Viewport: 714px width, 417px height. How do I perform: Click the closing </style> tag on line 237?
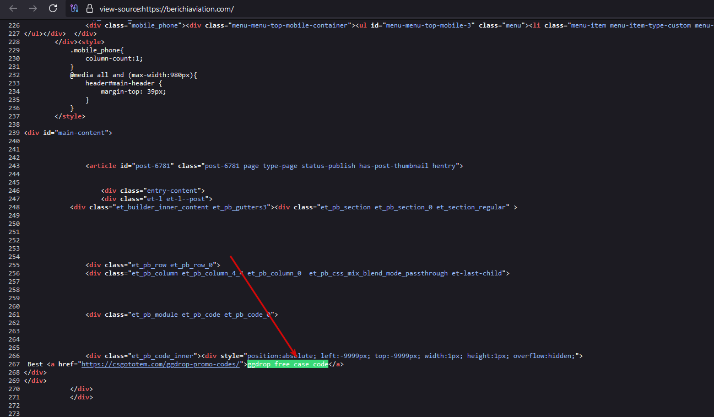70,116
